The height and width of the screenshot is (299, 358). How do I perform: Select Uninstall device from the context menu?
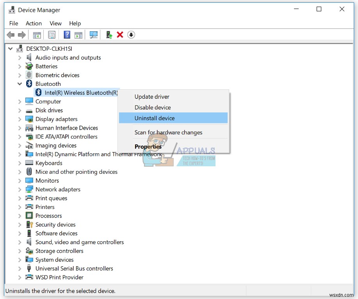[x=155, y=118]
